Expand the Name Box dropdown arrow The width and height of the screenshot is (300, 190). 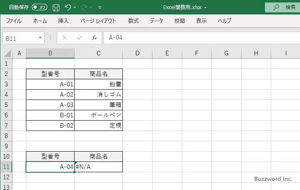click(x=40, y=38)
